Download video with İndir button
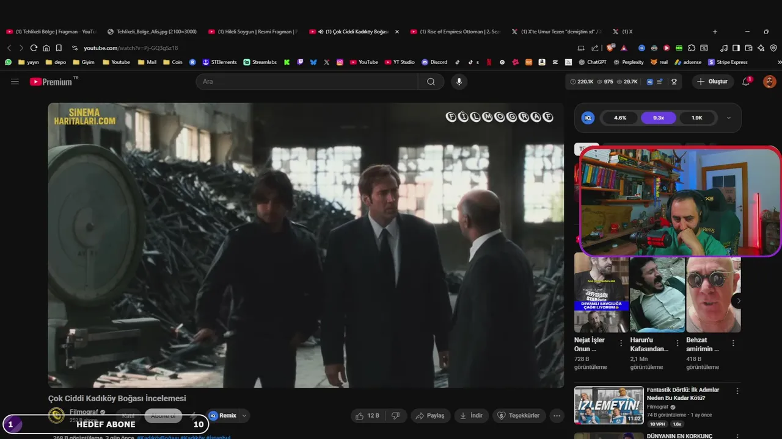782x439 pixels. pos(471,416)
